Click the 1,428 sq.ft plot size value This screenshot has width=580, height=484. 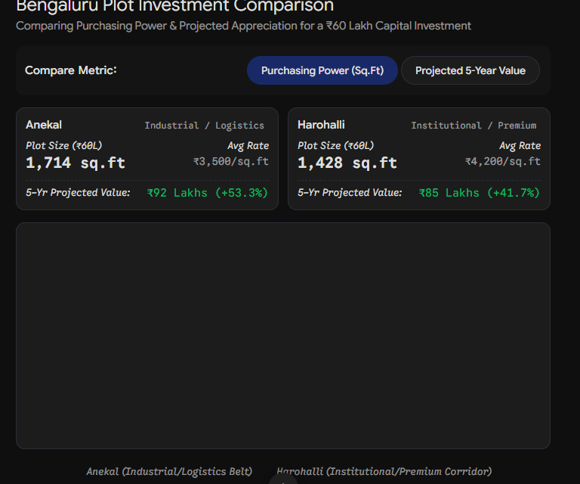tap(347, 163)
